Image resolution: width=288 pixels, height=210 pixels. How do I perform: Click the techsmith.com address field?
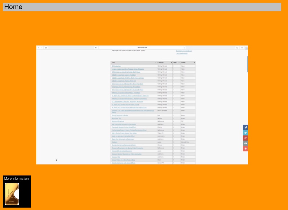tap(142, 48)
